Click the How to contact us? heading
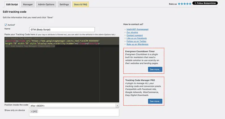 point(133,24)
